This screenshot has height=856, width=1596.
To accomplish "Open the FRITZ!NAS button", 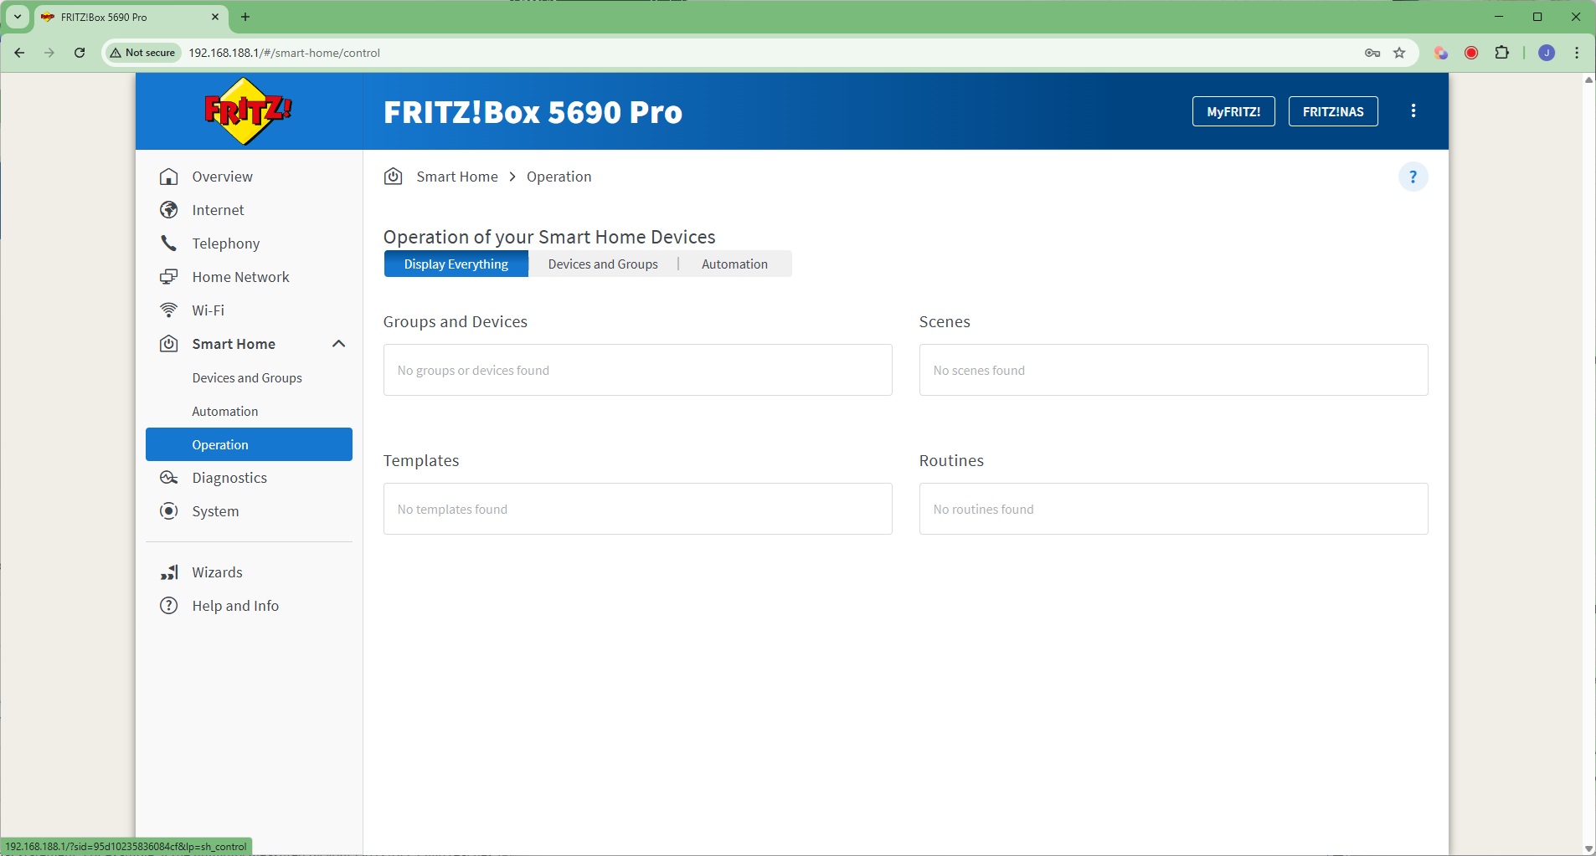I will click(x=1333, y=111).
